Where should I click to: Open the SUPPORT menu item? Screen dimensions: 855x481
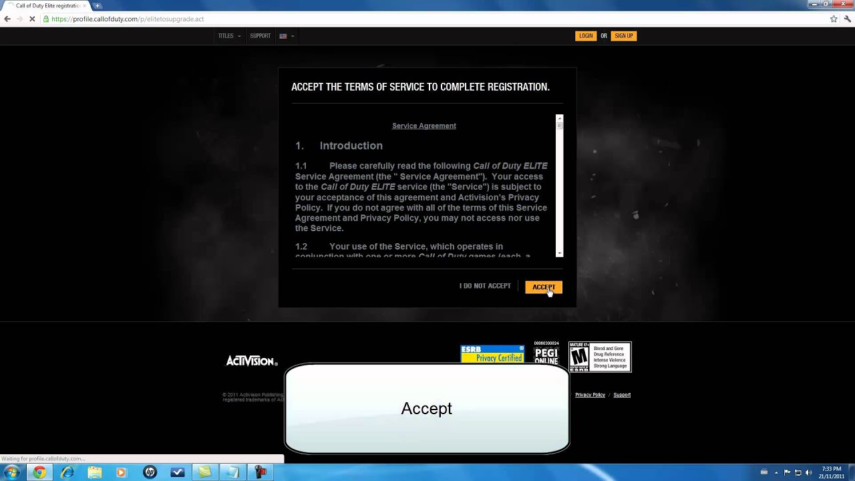(261, 36)
